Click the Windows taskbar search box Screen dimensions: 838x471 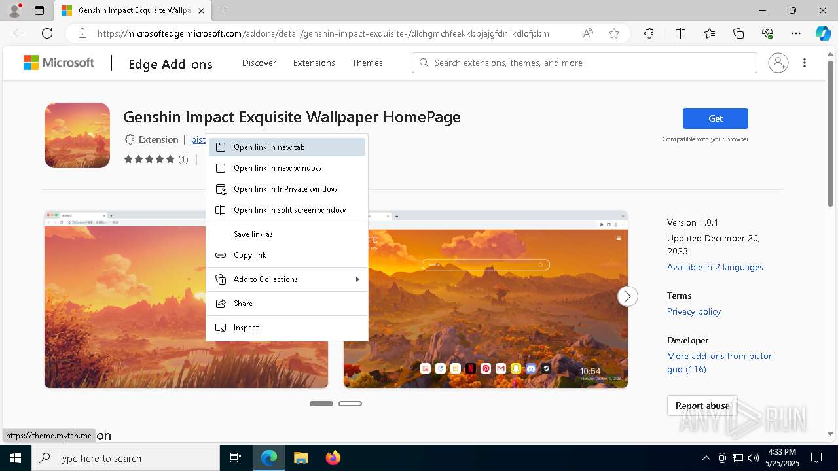point(126,458)
